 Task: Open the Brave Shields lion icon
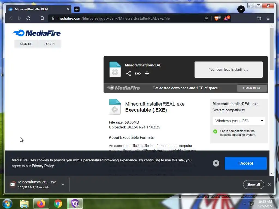click(x=217, y=18)
